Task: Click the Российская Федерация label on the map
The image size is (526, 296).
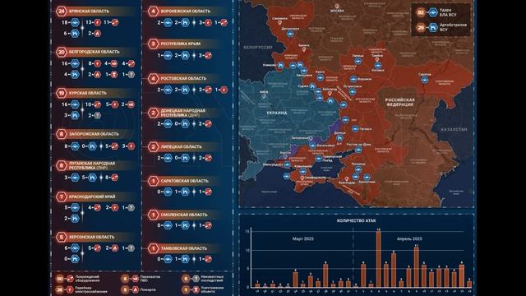Action: point(399,102)
